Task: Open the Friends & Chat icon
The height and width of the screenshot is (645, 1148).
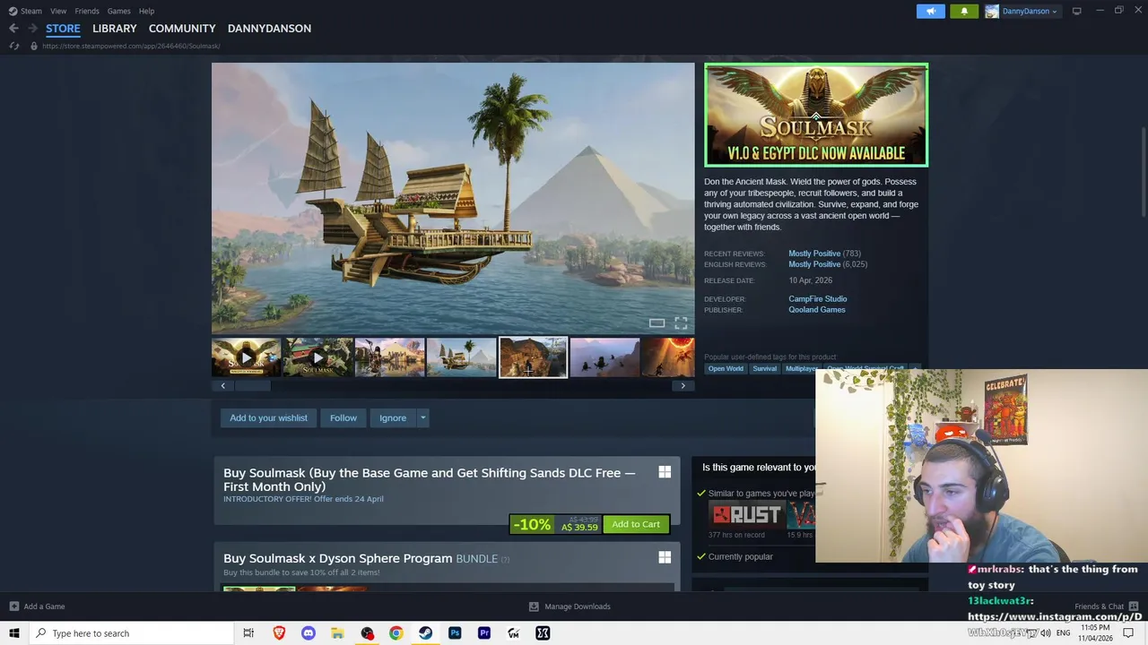Action: click(x=1135, y=606)
